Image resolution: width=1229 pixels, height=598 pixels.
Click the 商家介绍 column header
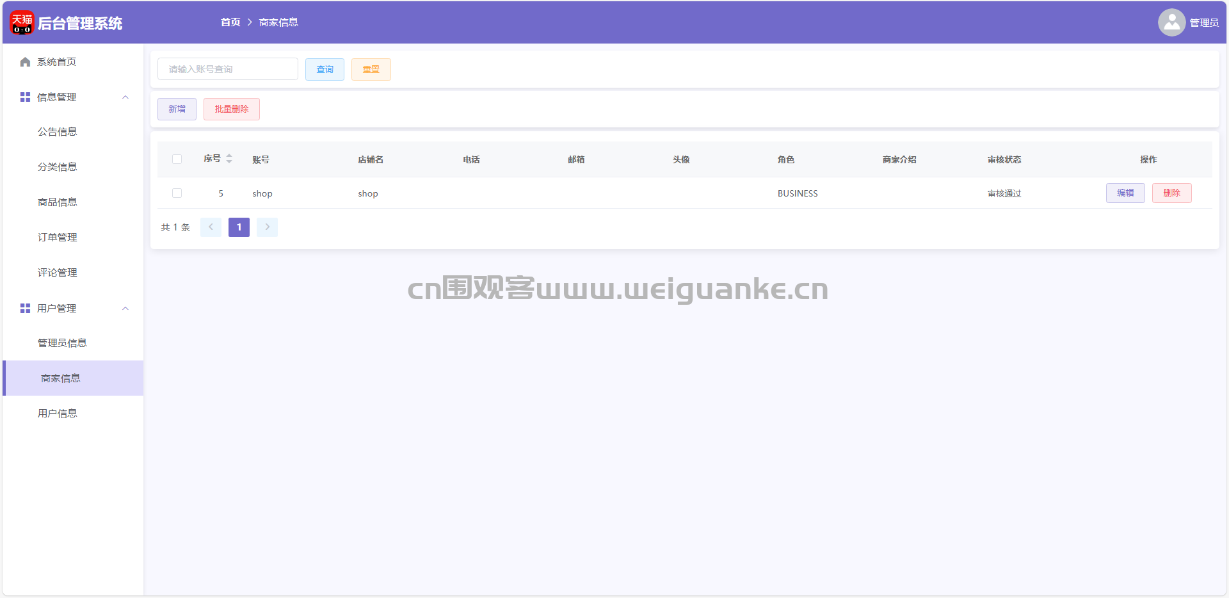tap(899, 159)
